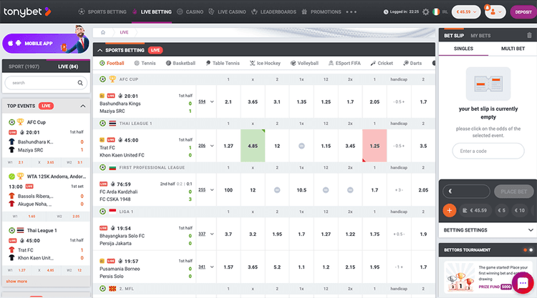Select the Darts sport filter
537x298 pixels.
coord(412,63)
